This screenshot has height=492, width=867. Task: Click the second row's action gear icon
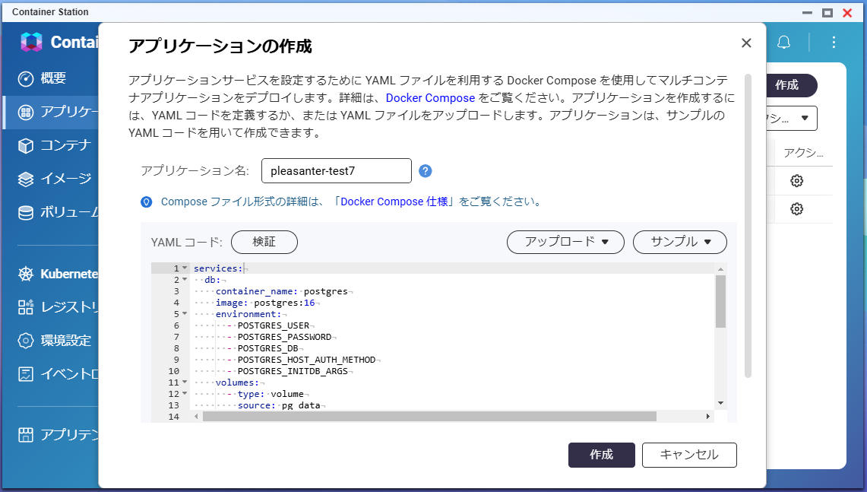[x=796, y=209]
